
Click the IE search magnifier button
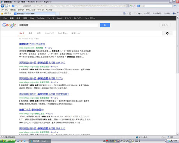tap(175, 6)
